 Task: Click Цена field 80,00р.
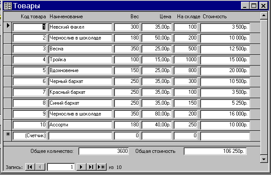click(x=157, y=114)
